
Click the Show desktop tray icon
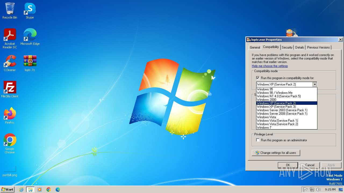point(341,190)
